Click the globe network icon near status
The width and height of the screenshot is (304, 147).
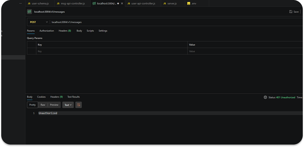(265, 97)
